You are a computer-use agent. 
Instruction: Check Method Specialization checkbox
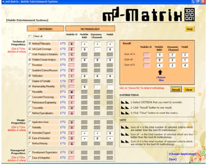[x=30, y=113]
